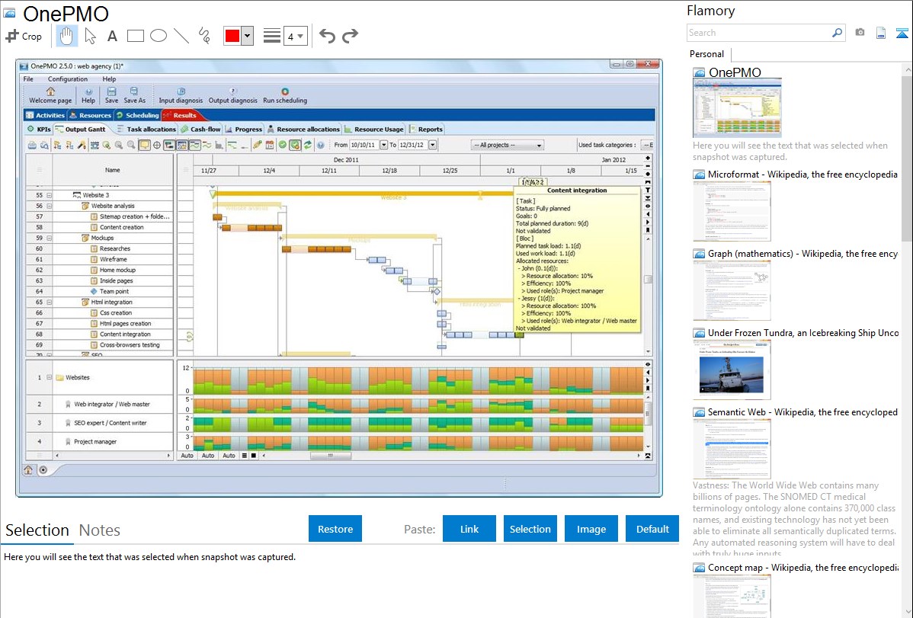Open the Concept map snapshot title
Screen dimensions: 913x618
(803, 568)
